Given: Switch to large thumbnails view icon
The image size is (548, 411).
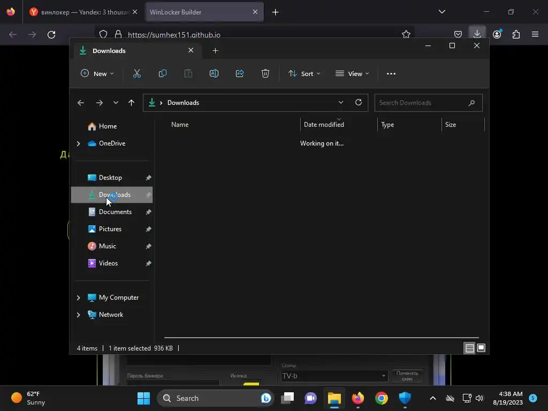Looking at the screenshot, I should (481, 348).
